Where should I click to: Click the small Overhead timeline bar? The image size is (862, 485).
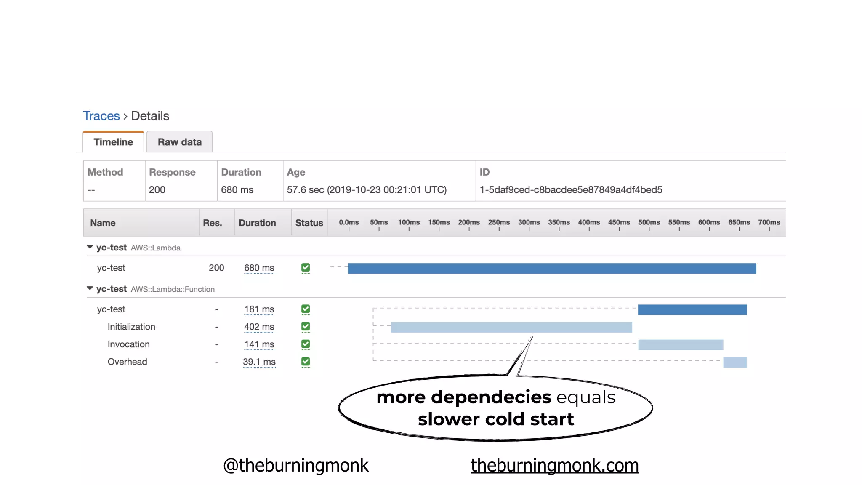coord(734,362)
